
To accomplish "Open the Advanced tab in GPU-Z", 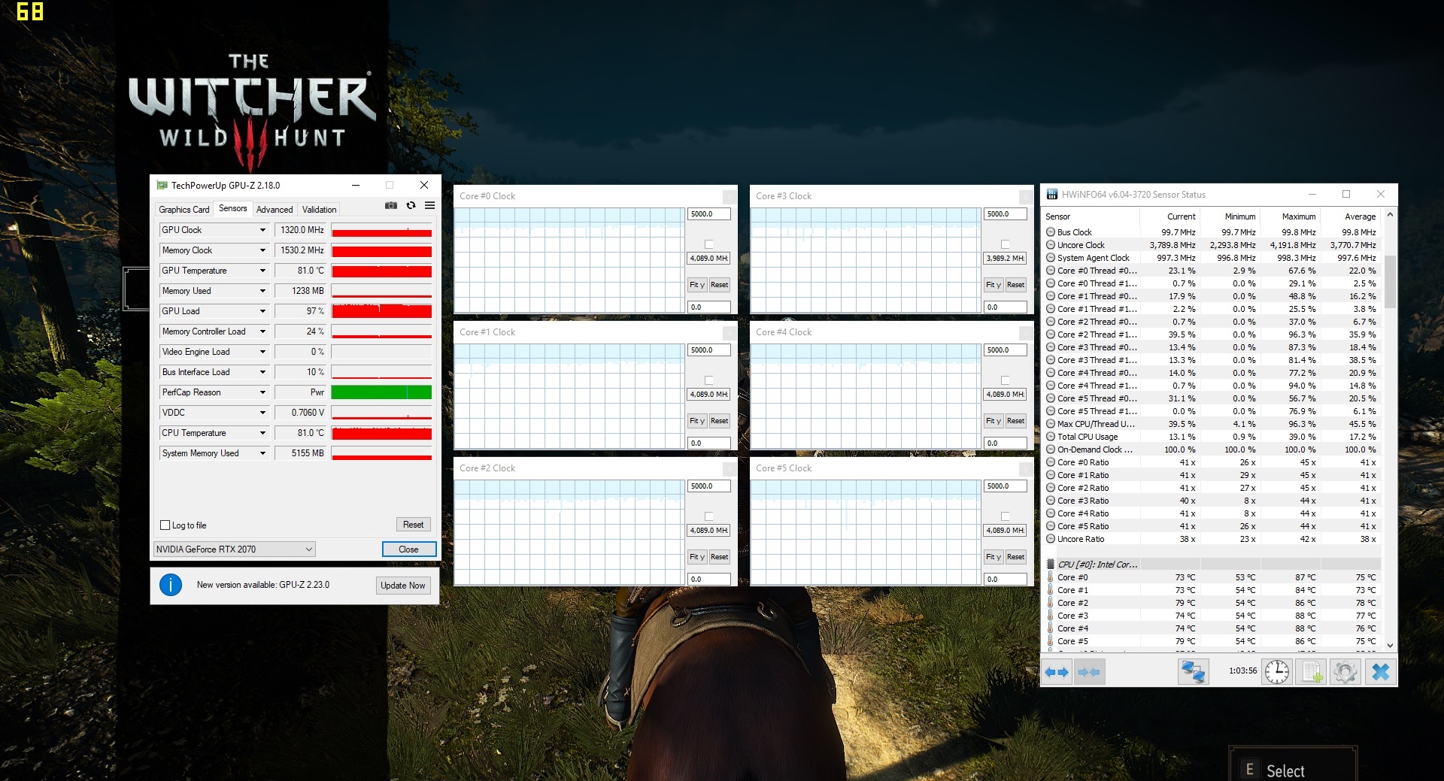I will coord(275,210).
